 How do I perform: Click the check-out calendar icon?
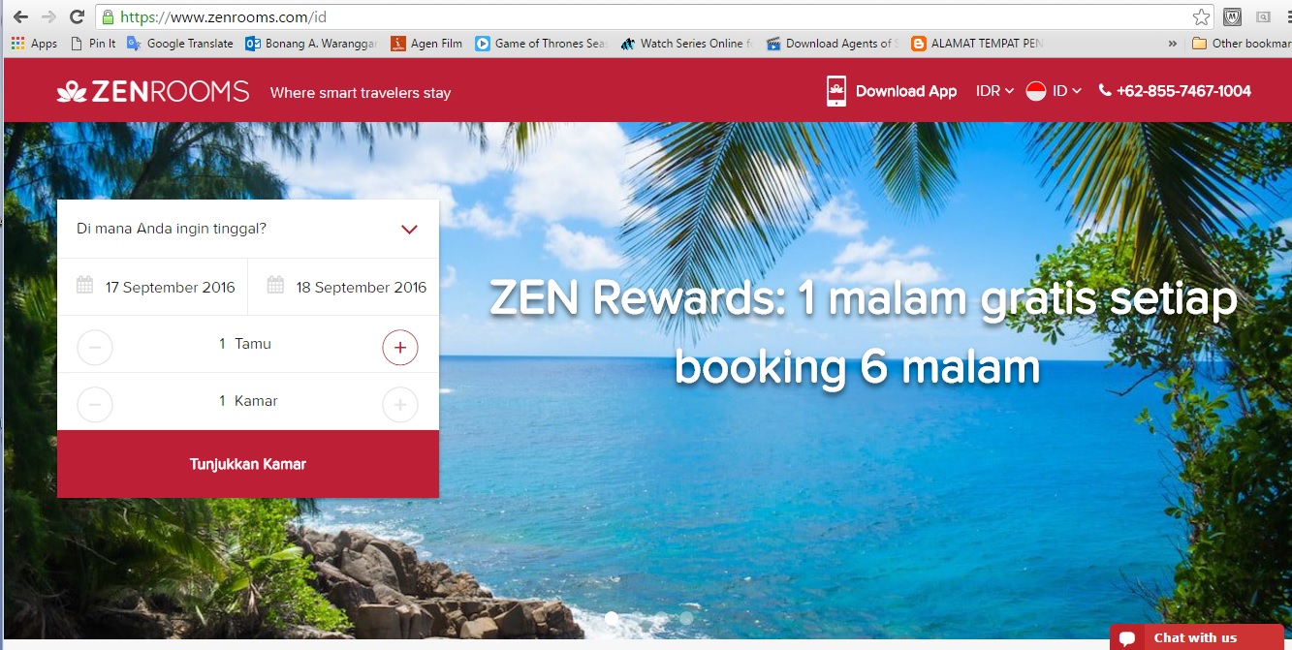(x=275, y=286)
